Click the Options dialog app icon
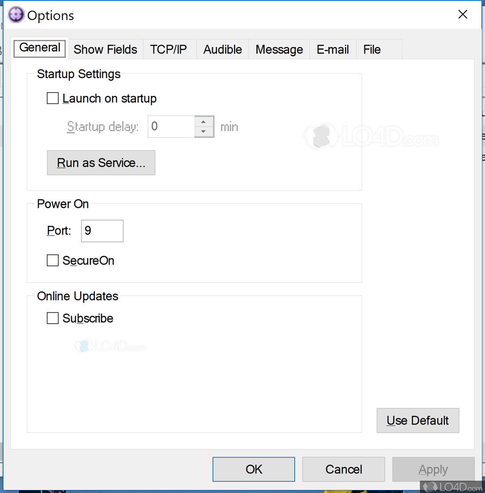The width and height of the screenshot is (485, 493). [x=16, y=15]
